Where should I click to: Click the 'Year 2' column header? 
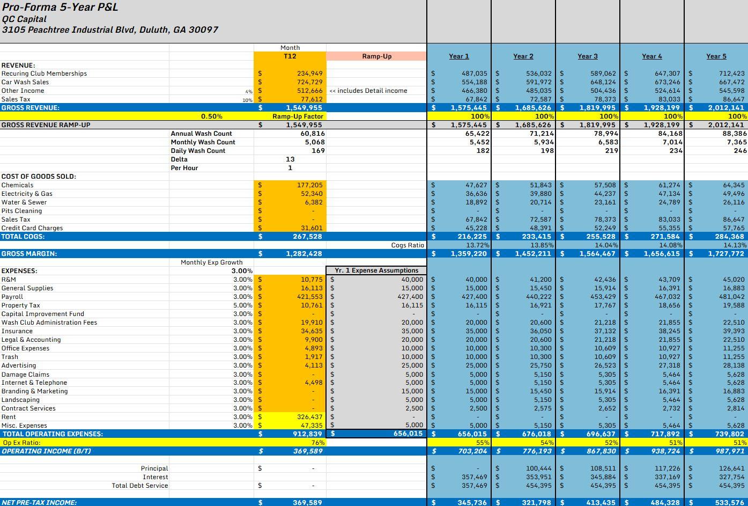(523, 56)
